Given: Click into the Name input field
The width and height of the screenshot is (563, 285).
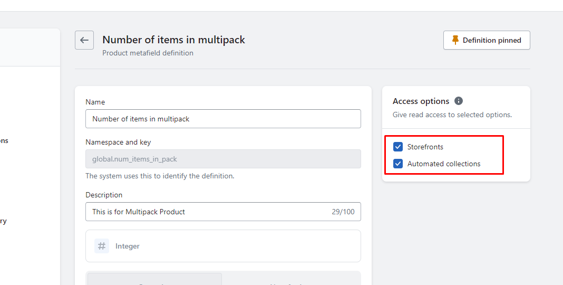Looking at the screenshot, I should point(223,119).
